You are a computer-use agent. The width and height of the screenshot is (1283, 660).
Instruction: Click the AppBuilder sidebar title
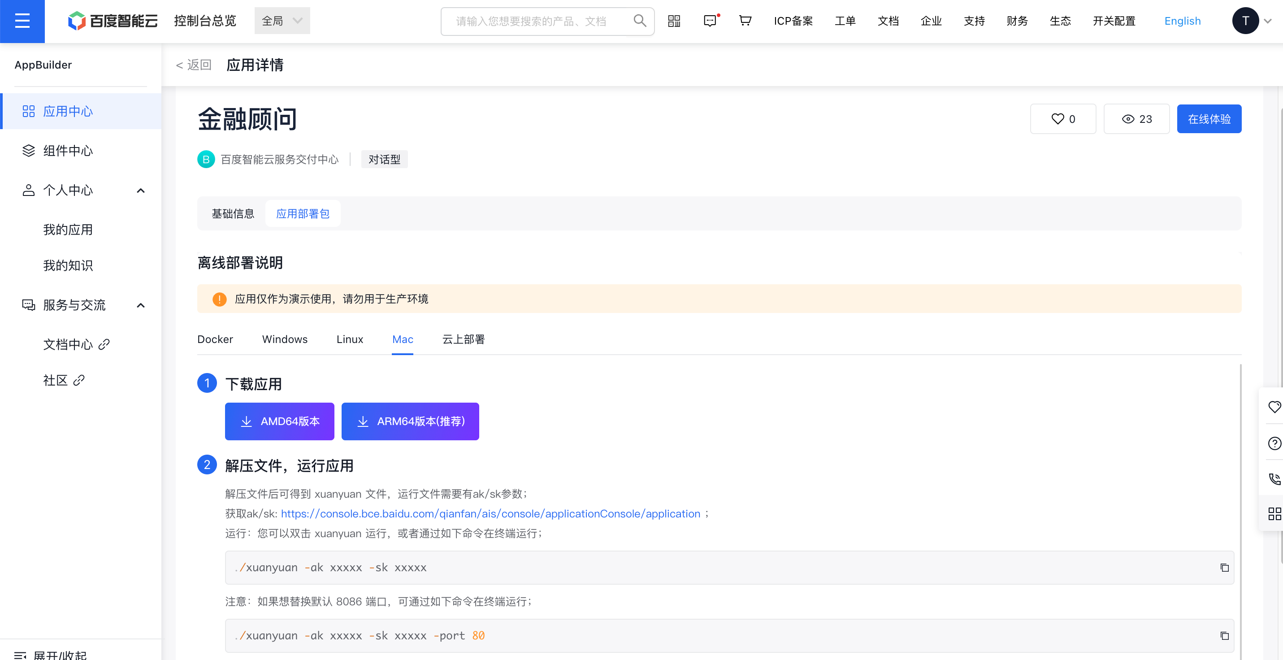tap(43, 65)
